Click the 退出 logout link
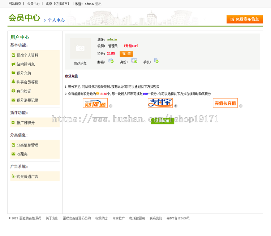The image size is (271, 236). tap(98, 4)
